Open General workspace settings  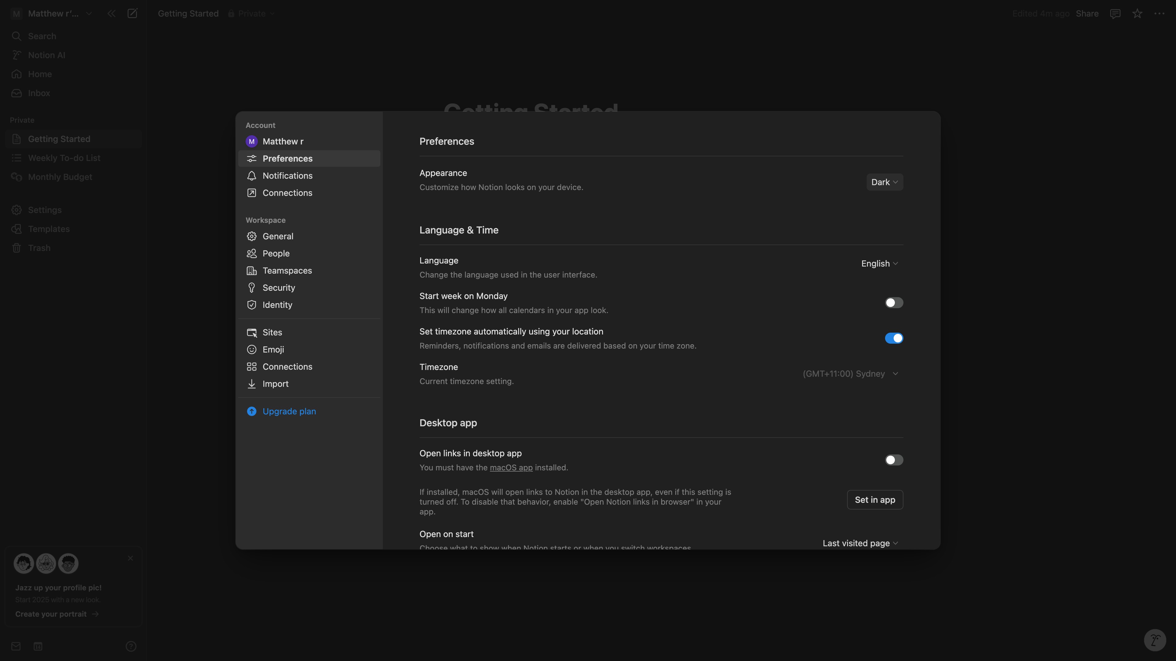309,236
